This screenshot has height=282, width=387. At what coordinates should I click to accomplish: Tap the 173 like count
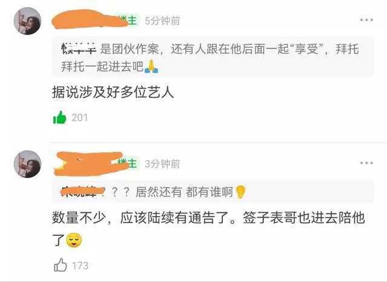click(80, 266)
